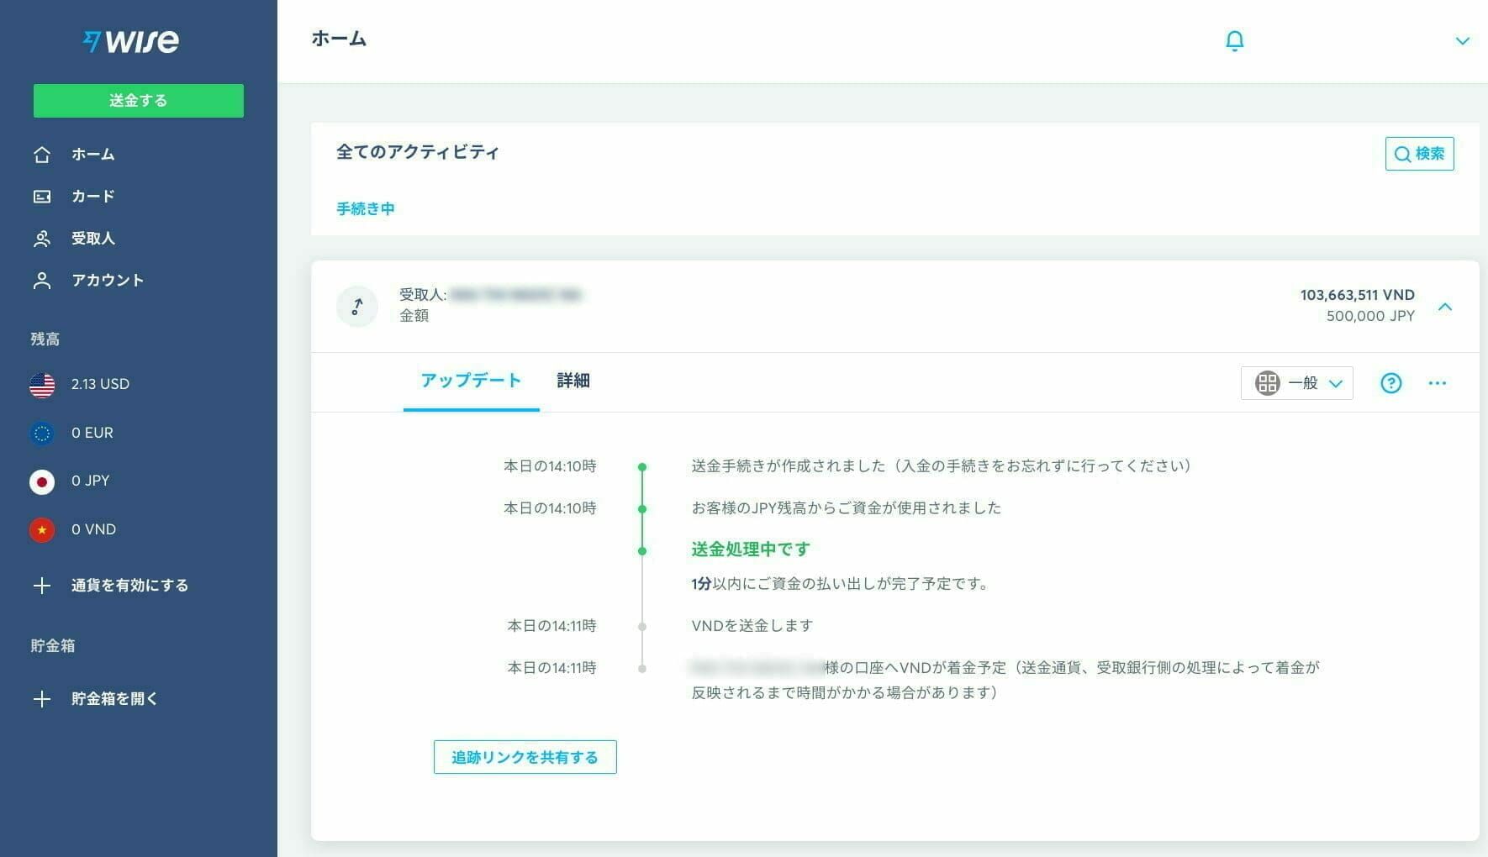
Task: Open the アカウント sidebar item
Action: (x=108, y=281)
